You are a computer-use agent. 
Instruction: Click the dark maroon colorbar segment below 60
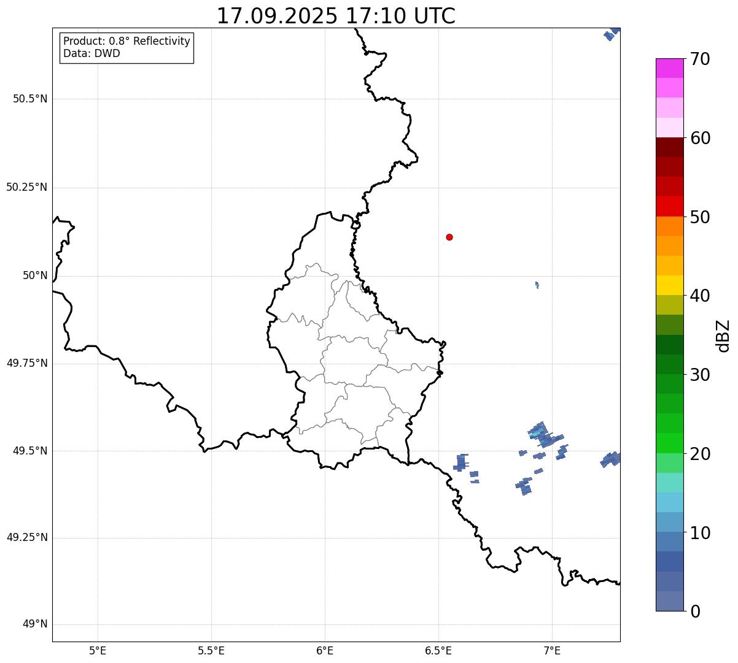coord(669,147)
